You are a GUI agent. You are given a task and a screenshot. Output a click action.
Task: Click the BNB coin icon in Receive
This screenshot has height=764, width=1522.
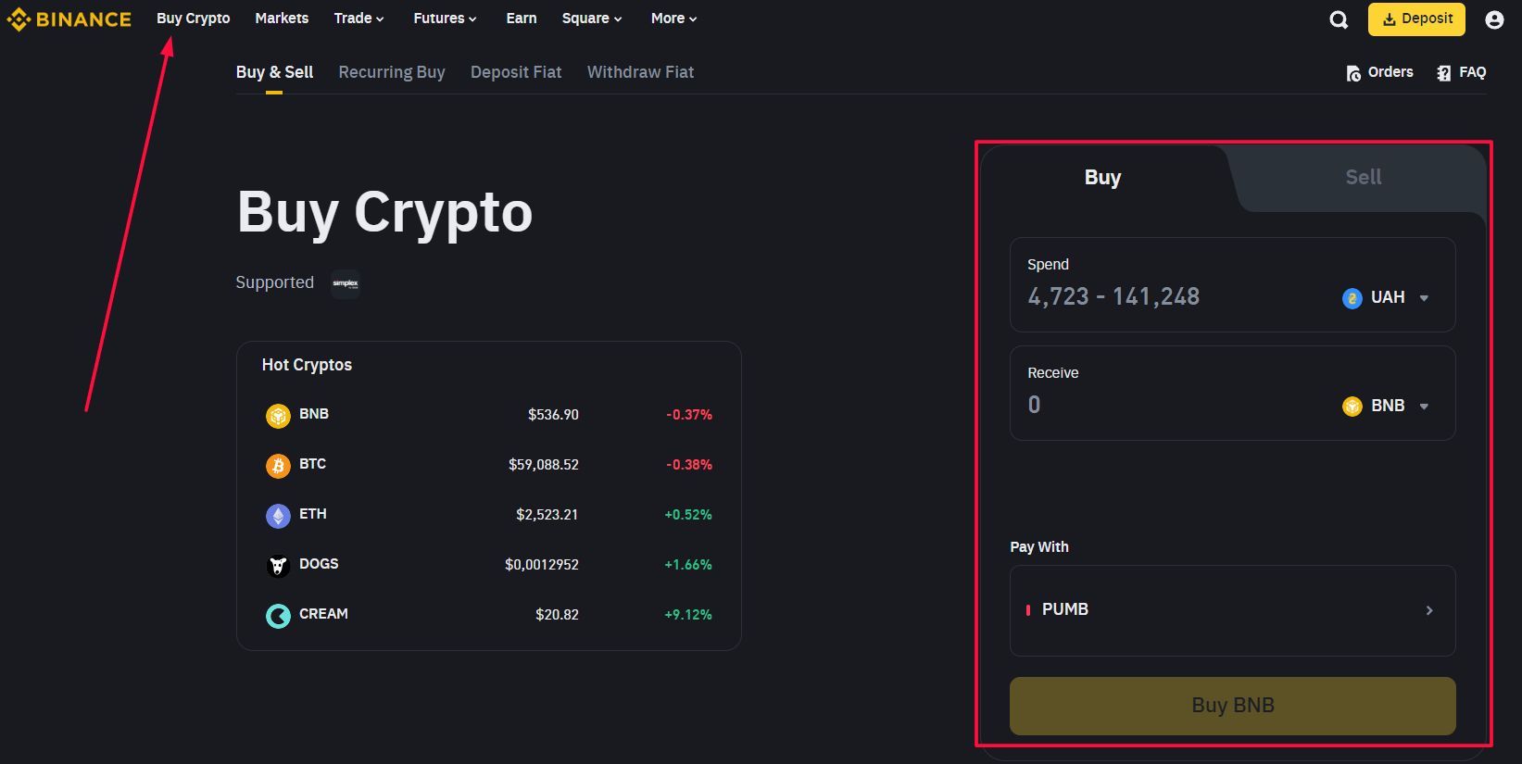1352,407
